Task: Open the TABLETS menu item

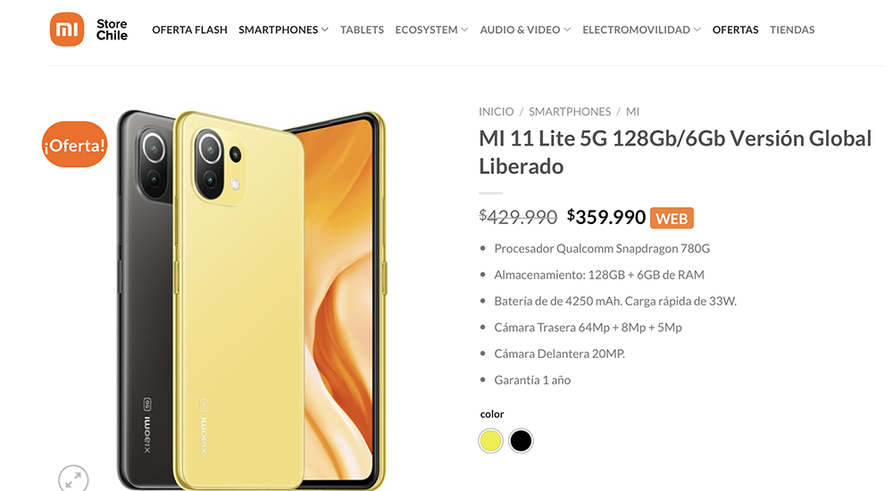Action: (363, 29)
